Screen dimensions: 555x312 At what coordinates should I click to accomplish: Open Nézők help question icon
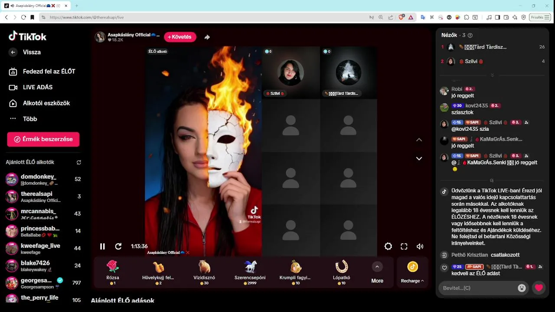click(x=470, y=36)
